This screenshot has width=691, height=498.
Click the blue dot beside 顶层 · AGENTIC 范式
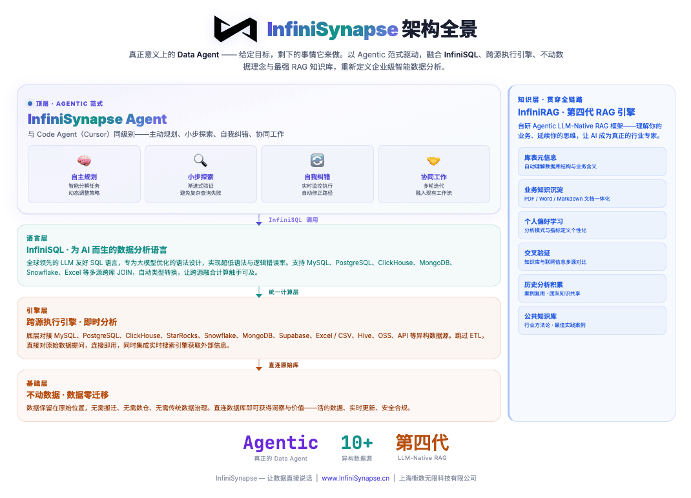(x=30, y=103)
